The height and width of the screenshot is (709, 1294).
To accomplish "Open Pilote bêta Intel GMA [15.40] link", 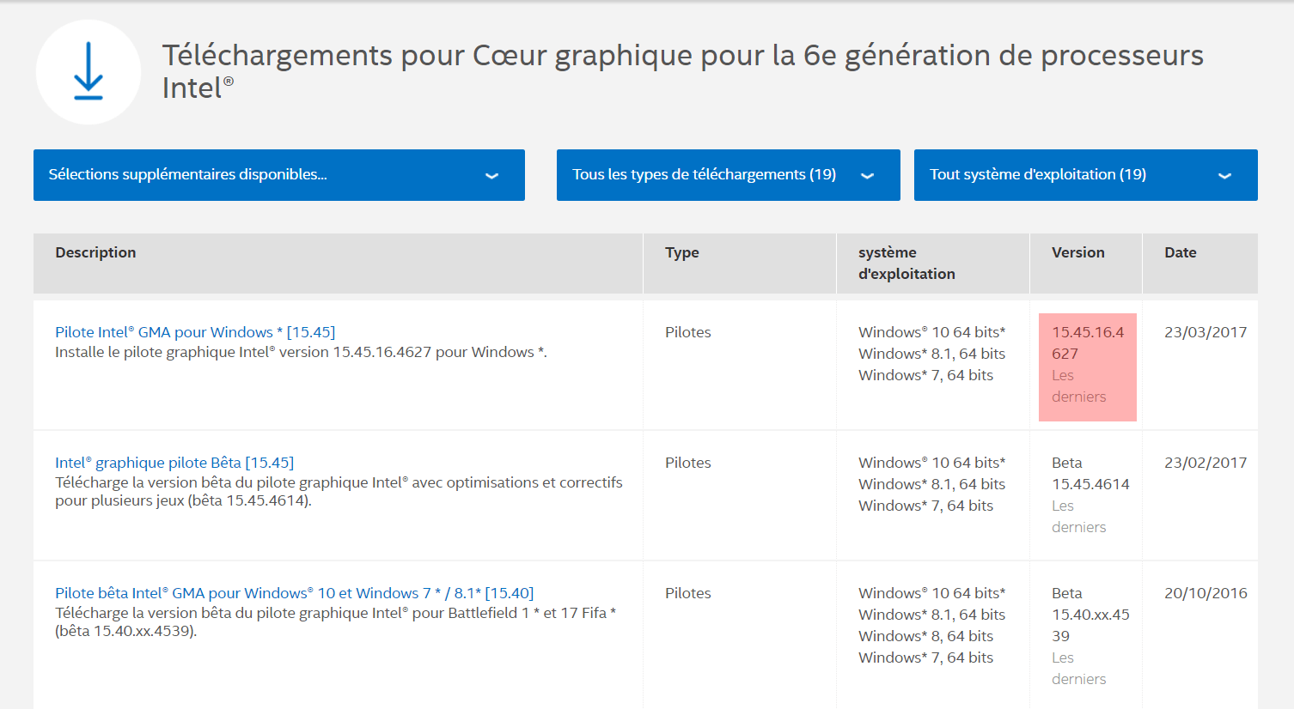I will 295,593.
